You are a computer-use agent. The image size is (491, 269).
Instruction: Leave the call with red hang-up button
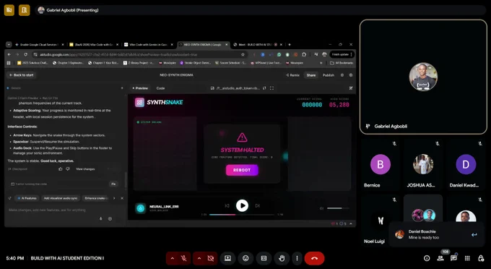(x=314, y=258)
